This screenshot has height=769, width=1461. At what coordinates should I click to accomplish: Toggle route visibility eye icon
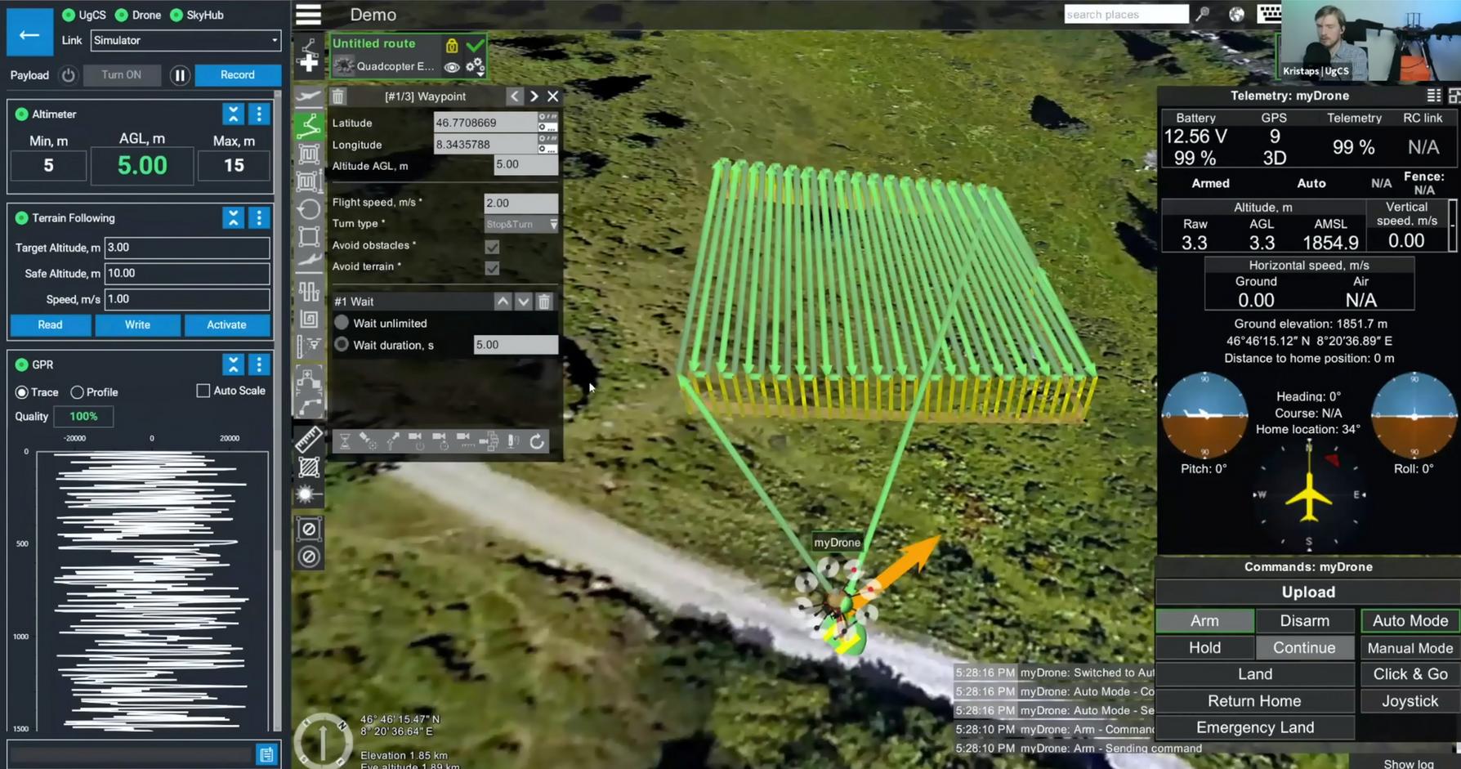tap(452, 67)
